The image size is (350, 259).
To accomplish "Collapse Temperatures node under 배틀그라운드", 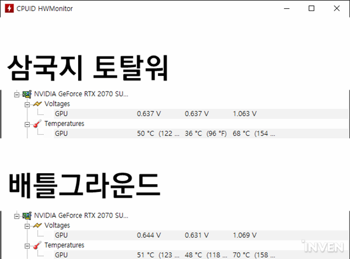I will click(27, 246).
